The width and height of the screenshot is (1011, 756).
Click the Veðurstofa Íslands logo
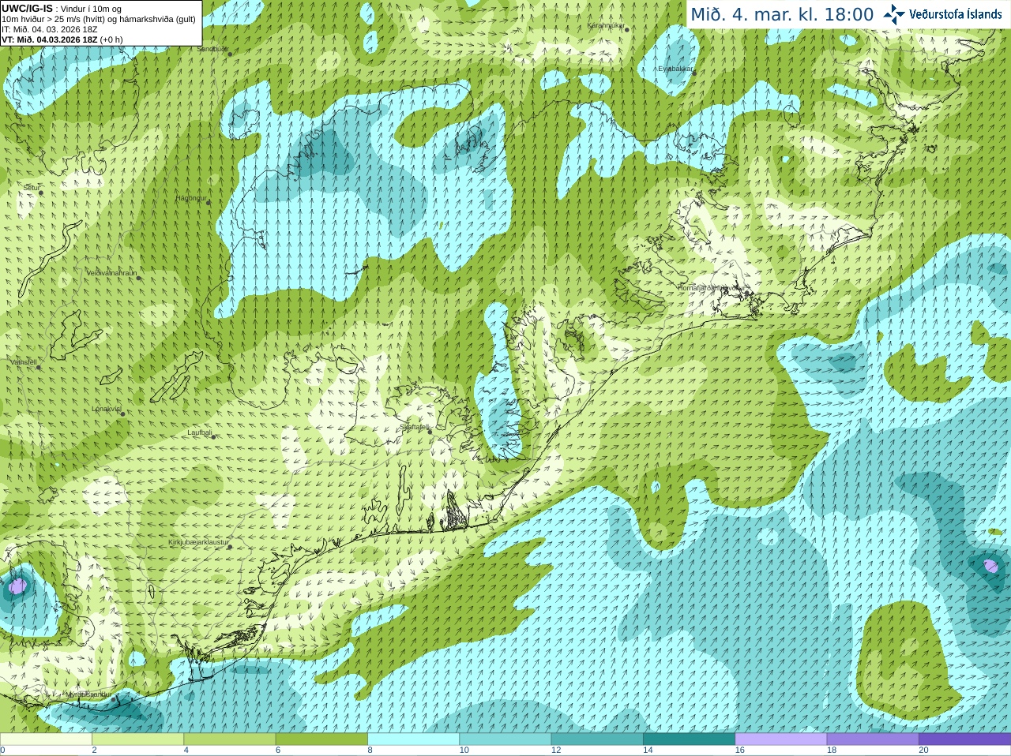(942, 14)
